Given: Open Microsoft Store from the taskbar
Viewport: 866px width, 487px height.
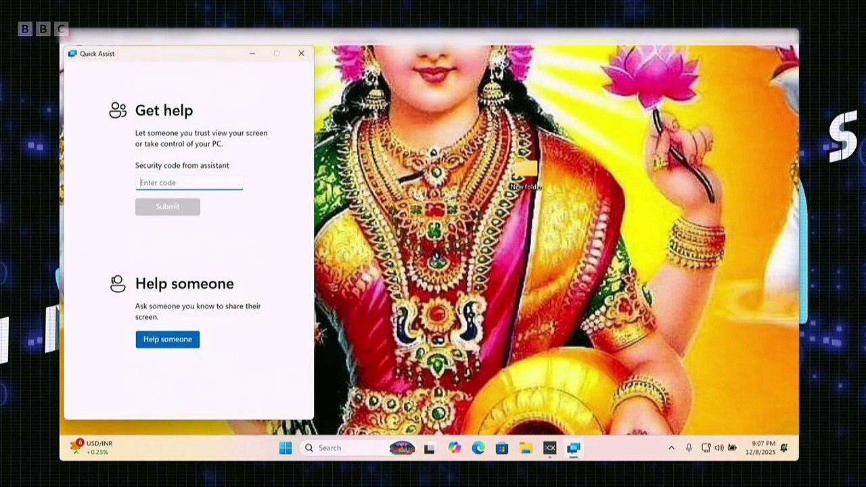Looking at the screenshot, I should tap(502, 448).
